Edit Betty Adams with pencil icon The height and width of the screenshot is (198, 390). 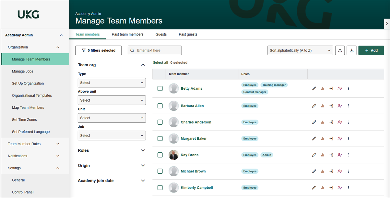click(x=314, y=88)
